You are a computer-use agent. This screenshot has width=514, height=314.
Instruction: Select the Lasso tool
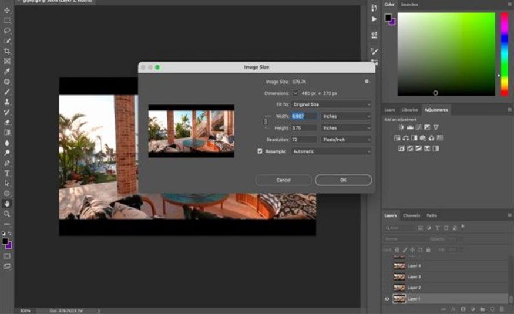[7, 30]
